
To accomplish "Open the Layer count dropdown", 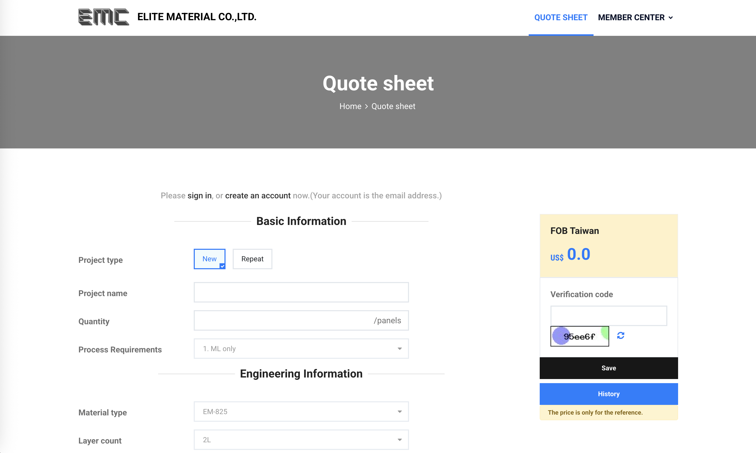I will [301, 440].
